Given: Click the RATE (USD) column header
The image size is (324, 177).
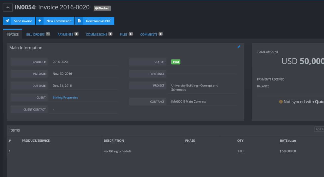Looking at the screenshot, I should pyautogui.click(x=288, y=141).
